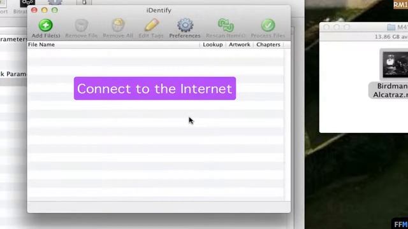Click the Remove File trash icon
Image resolution: width=408 pixels, height=229 pixels.
81,25
